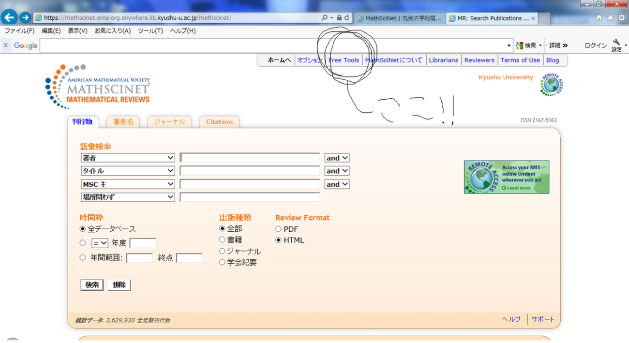Click the lock security icon in the address bar
This screenshot has height=343, width=629.
click(339, 18)
